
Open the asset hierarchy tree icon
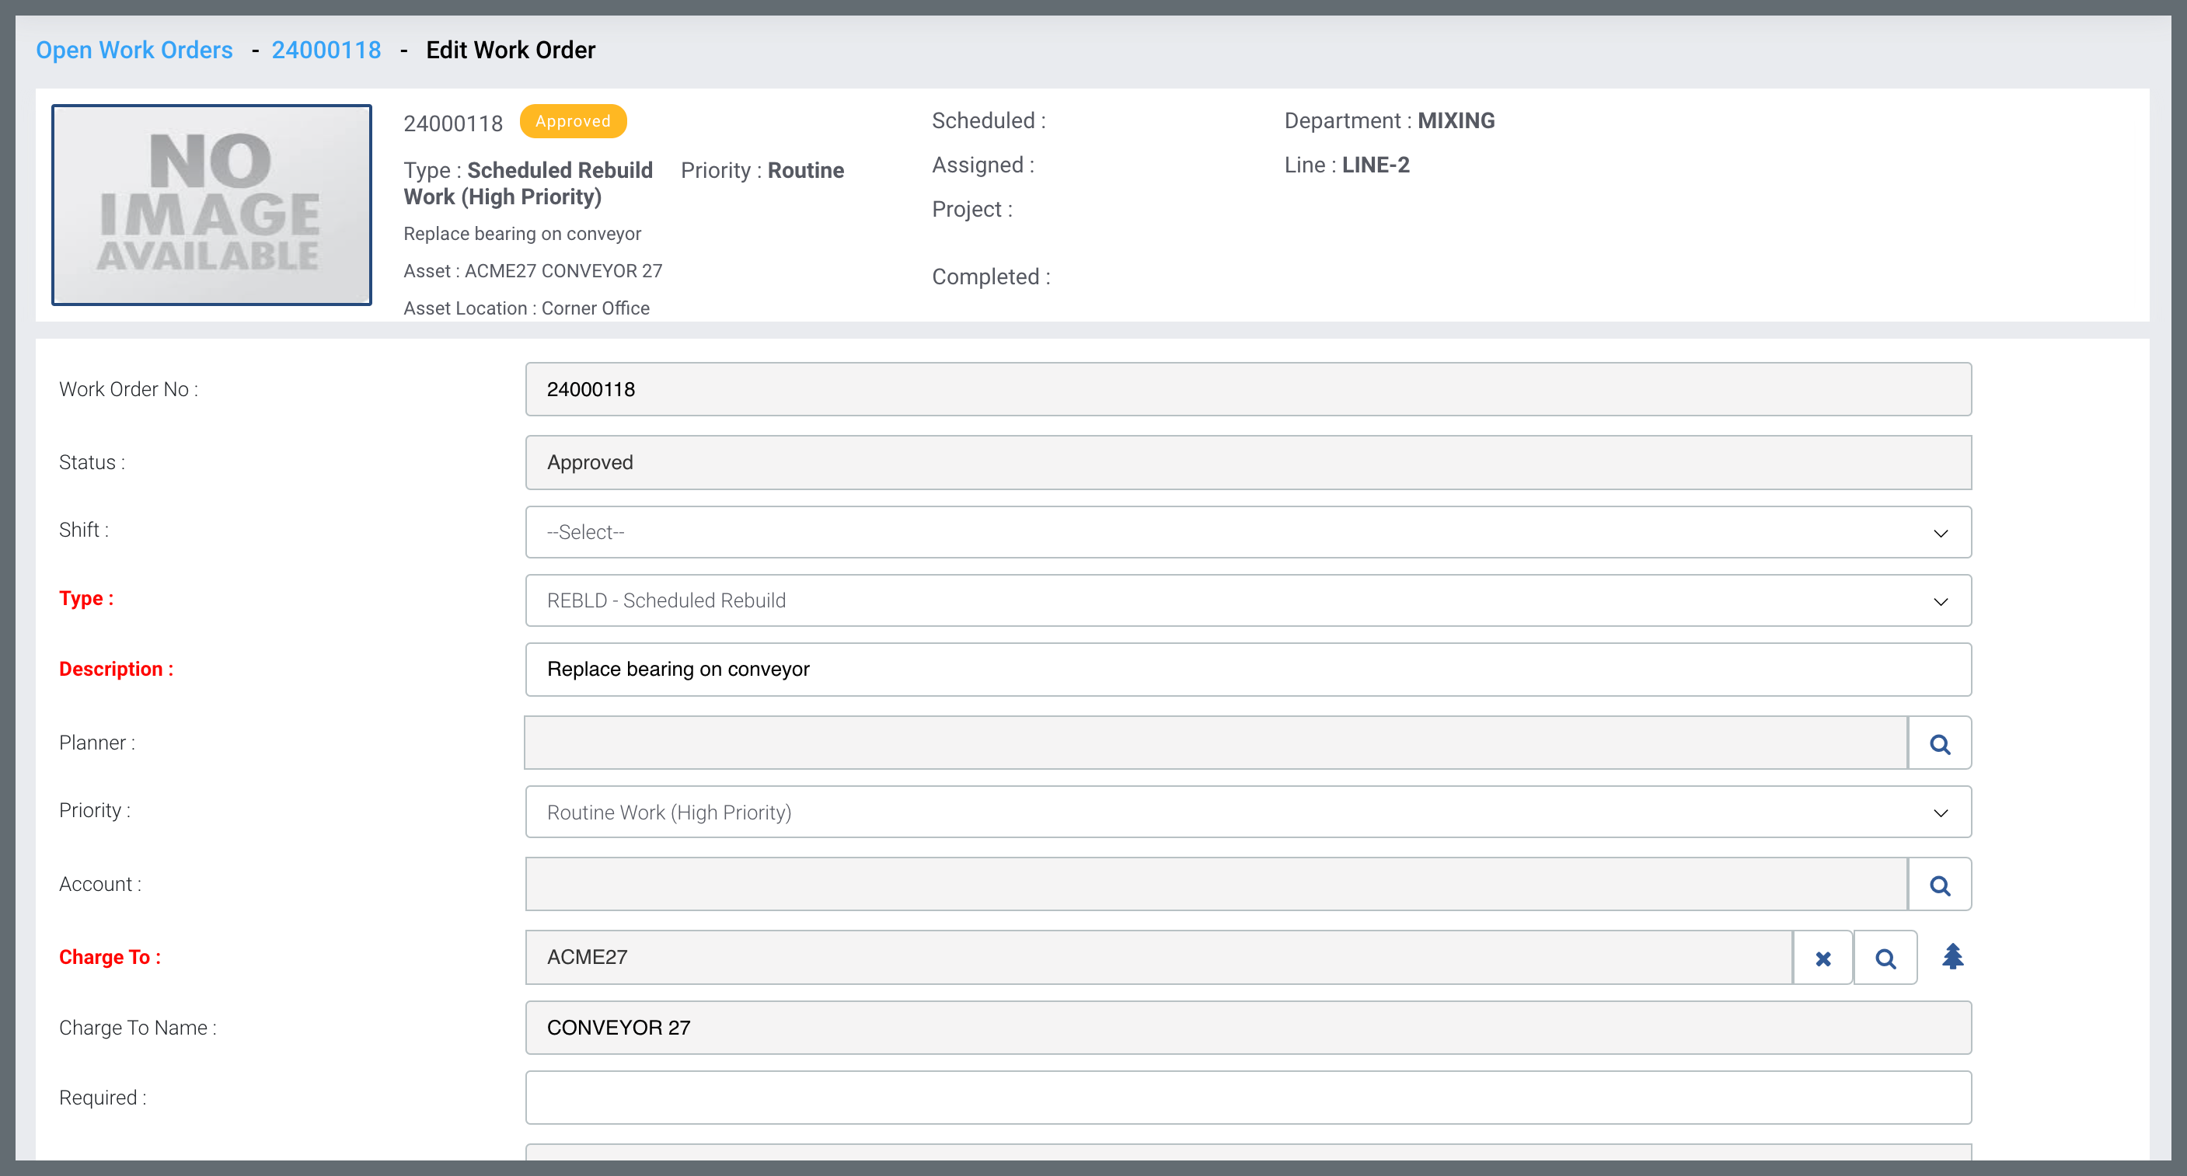pos(1952,956)
